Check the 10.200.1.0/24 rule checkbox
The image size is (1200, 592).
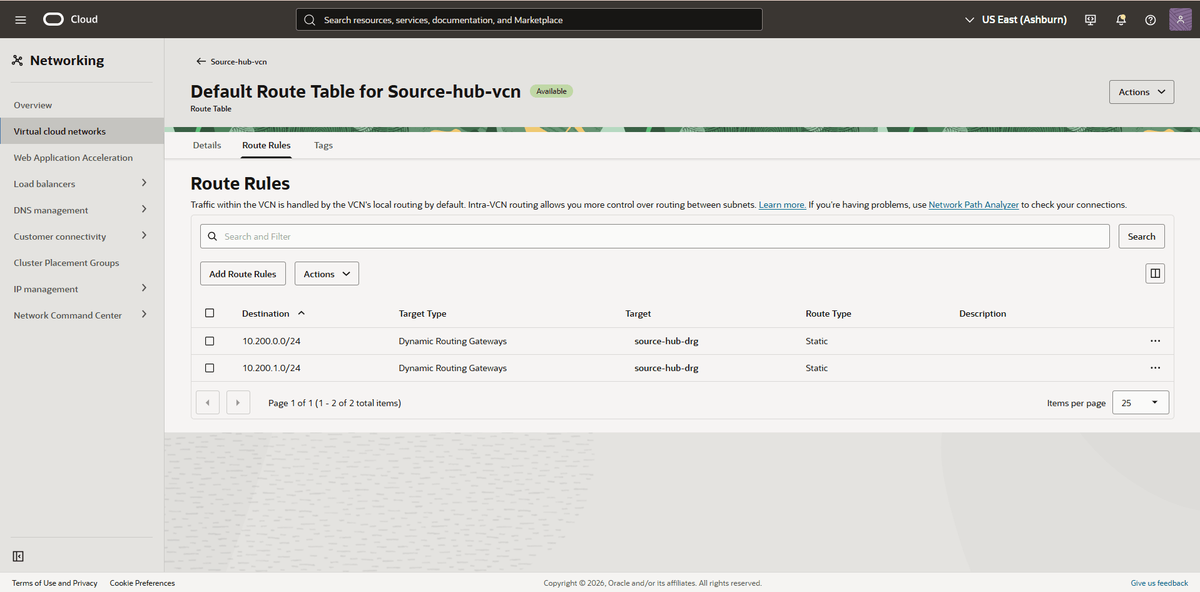pos(210,368)
